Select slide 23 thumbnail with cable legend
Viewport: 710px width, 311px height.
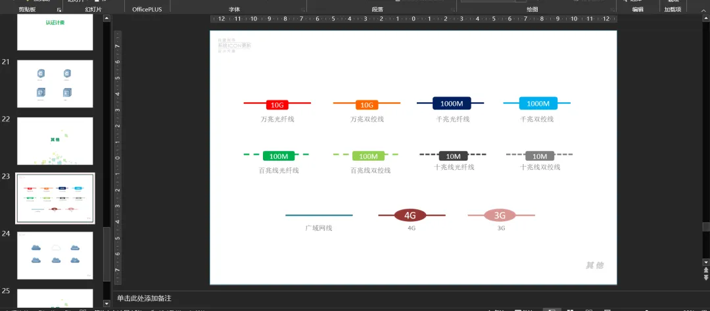click(55, 198)
